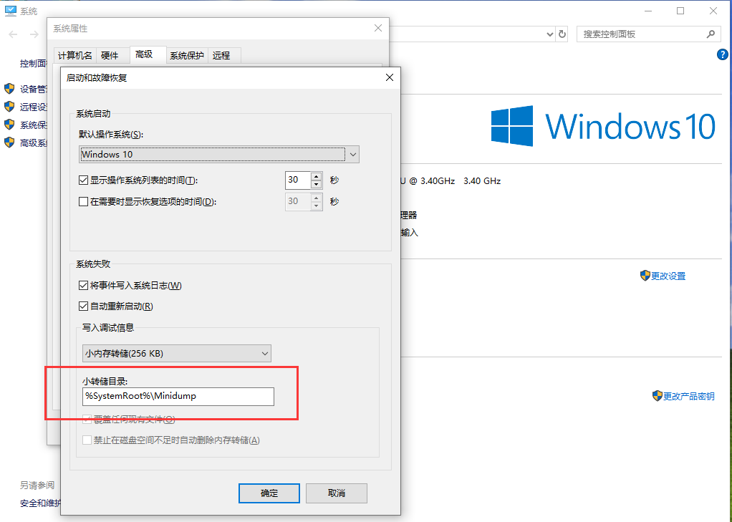The height and width of the screenshot is (522, 732).
Task: Click the refresh icon beside the address bar
Action: coord(562,34)
